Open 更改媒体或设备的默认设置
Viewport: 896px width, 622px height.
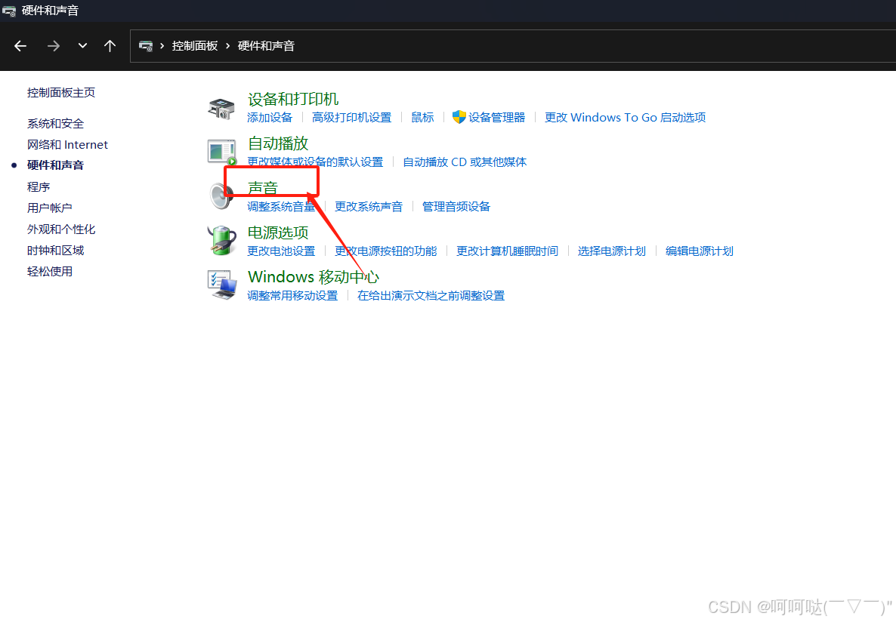[316, 162]
